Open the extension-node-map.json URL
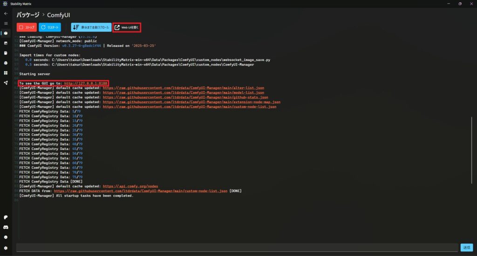This screenshot has width=477, height=256. pos(191,102)
